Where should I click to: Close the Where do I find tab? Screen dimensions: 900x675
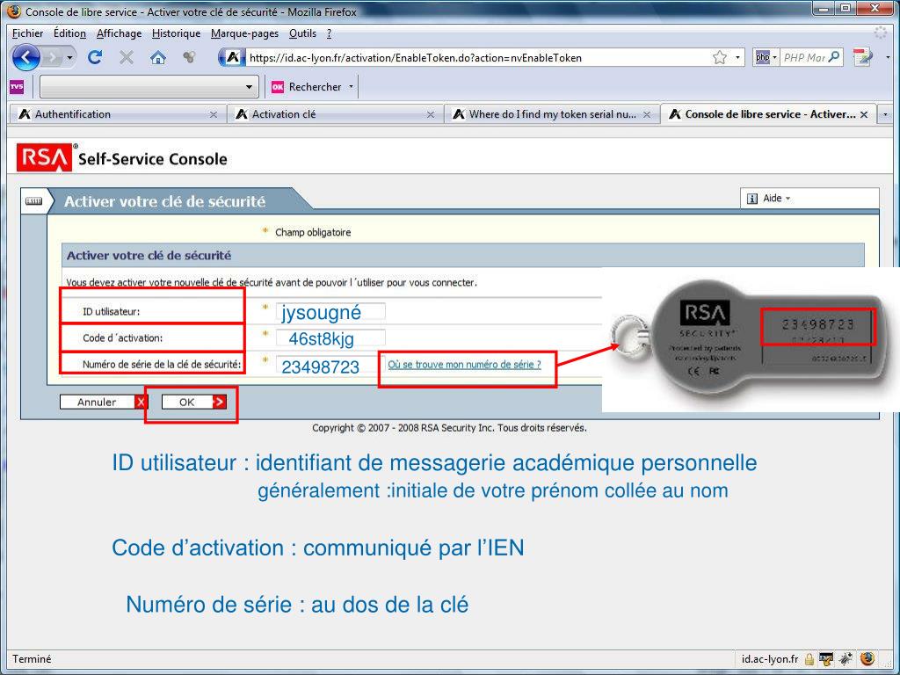coord(647,115)
